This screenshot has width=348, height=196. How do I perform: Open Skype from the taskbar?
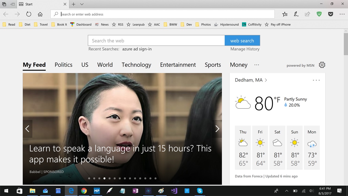(x=200, y=191)
